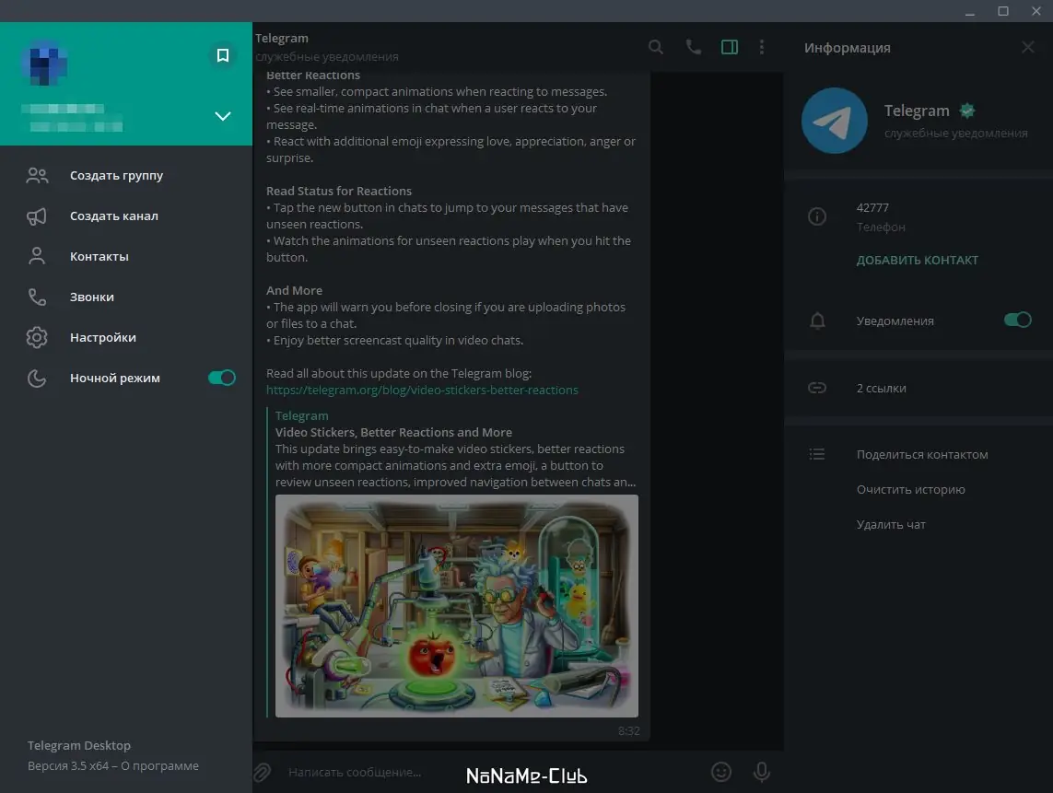Viewport: 1053px width, 793px height.
Task: Toggle the Notifications switch in info panel
Action: pyautogui.click(x=1017, y=321)
